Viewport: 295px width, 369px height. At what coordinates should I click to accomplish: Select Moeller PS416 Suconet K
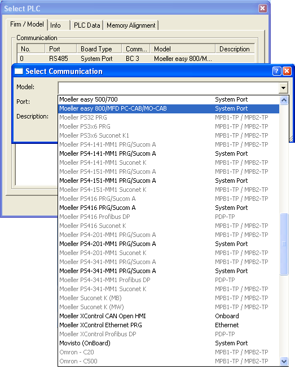tap(169, 226)
